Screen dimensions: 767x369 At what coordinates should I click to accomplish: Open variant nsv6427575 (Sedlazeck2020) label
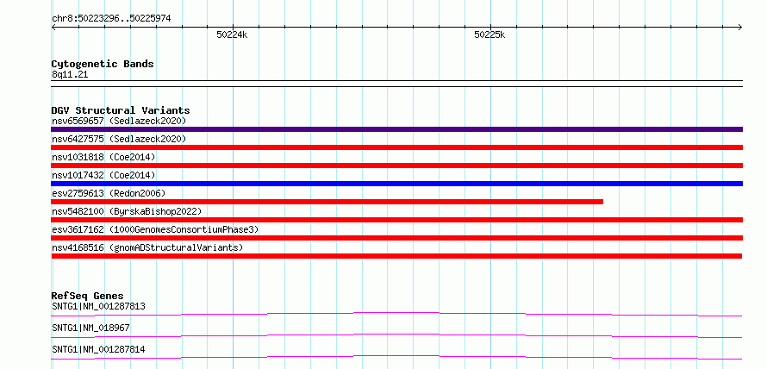119,139
